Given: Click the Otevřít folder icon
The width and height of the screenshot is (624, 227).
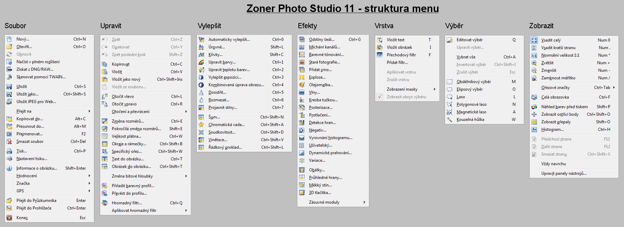Looking at the screenshot, I should (9, 47).
